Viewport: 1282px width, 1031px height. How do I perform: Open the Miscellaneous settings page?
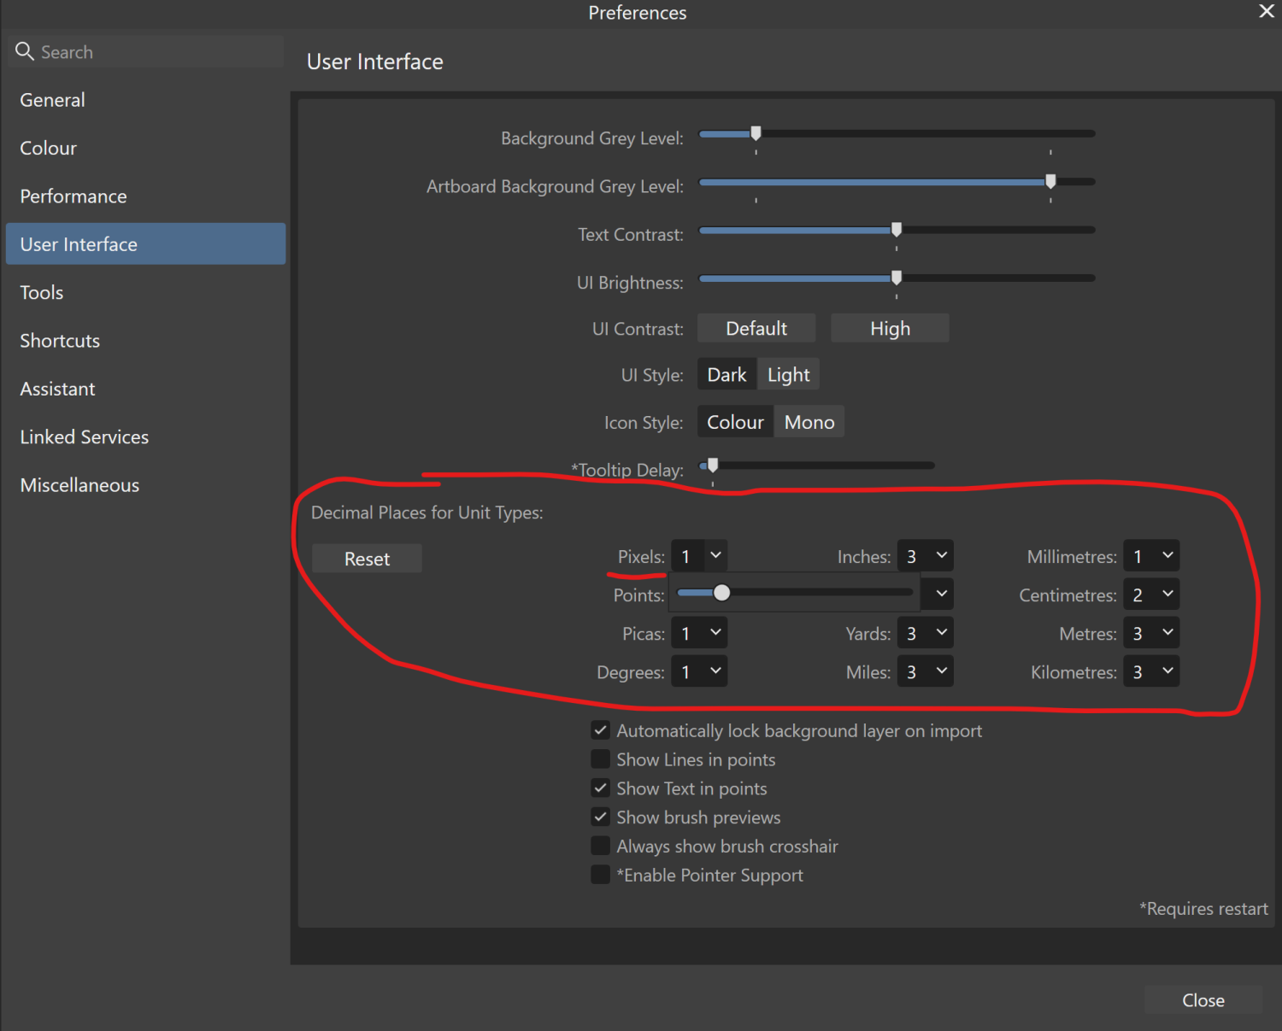(x=79, y=484)
